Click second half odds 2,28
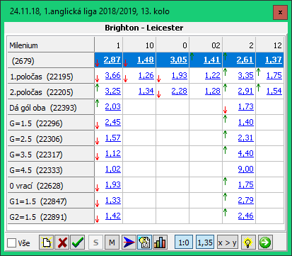The width and height of the screenshot is (292, 256). click(180, 91)
